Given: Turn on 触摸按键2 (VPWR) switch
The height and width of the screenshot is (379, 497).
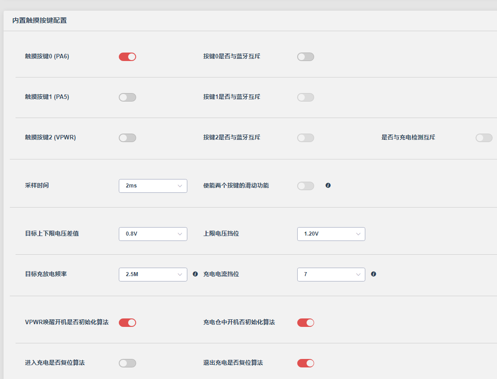Looking at the screenshot, I should click(127, 138).
